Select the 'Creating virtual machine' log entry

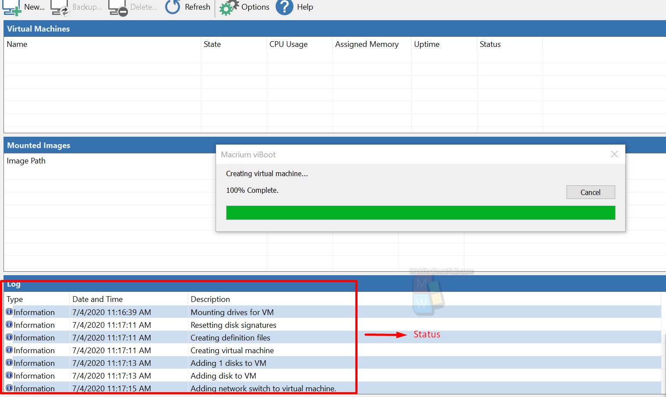[333, 350]
